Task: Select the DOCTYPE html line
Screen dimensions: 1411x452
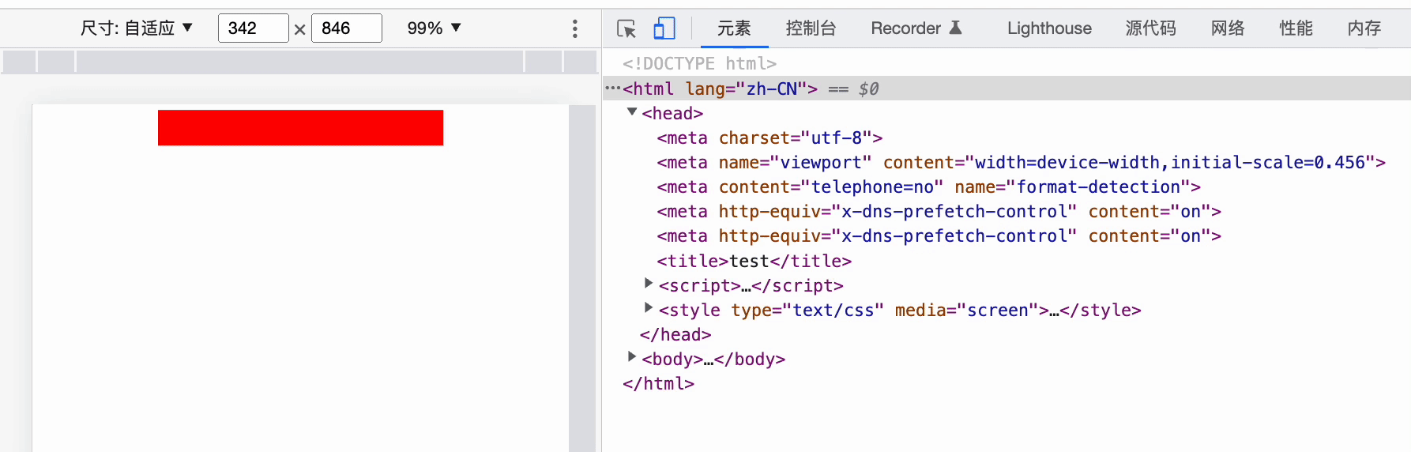Action: [x=699, y=63]
